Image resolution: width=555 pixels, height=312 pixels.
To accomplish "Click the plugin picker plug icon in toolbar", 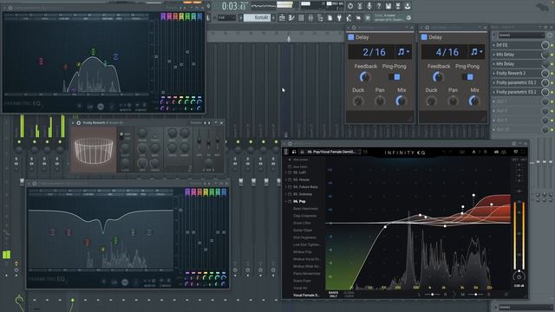I will coord(339,17).
